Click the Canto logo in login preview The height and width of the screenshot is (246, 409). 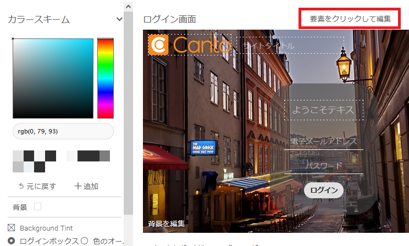189,45
